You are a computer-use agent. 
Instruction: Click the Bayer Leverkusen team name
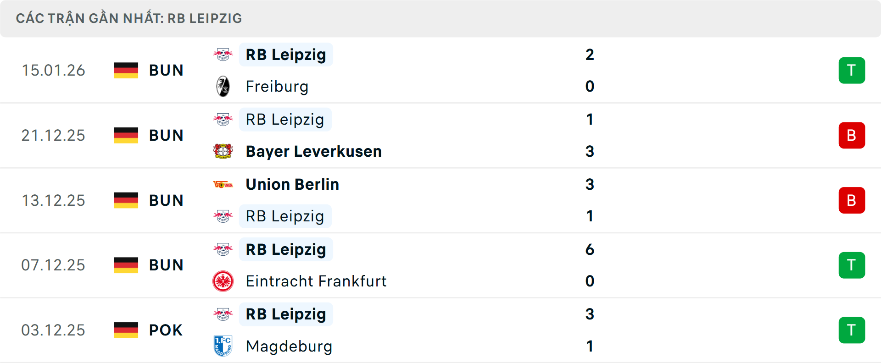[313, 151]
